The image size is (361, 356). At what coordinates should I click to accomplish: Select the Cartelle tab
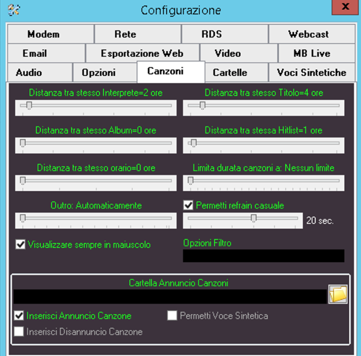(x=230, y=73)
